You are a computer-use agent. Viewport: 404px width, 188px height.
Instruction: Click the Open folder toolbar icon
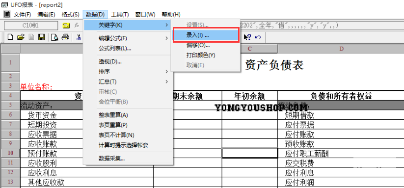point(21,37)
